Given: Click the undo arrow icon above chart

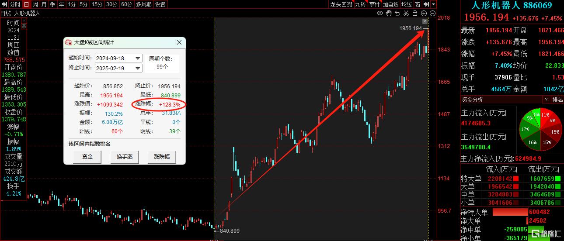Looking at the screenshot, I should coord(397,14).
